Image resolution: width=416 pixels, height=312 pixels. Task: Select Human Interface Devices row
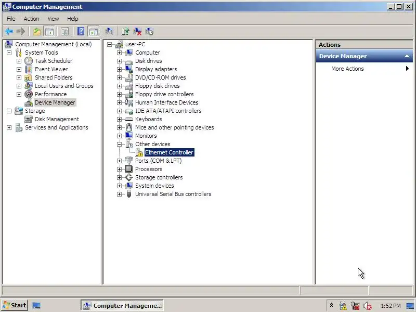click(166, 102)
